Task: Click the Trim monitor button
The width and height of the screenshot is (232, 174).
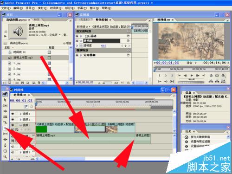Action: (223, 81)
